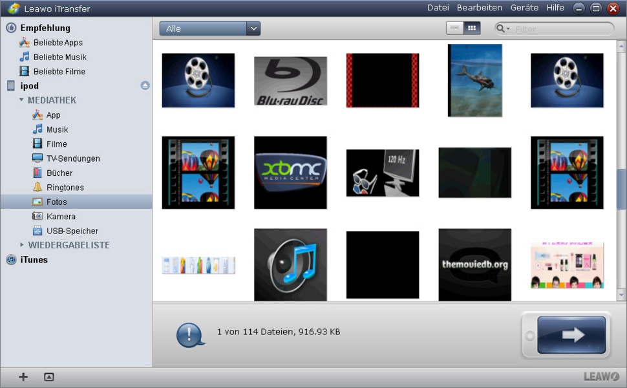627x388 pixels.
Task: Open the Datei menu
Action: point(438,8)
